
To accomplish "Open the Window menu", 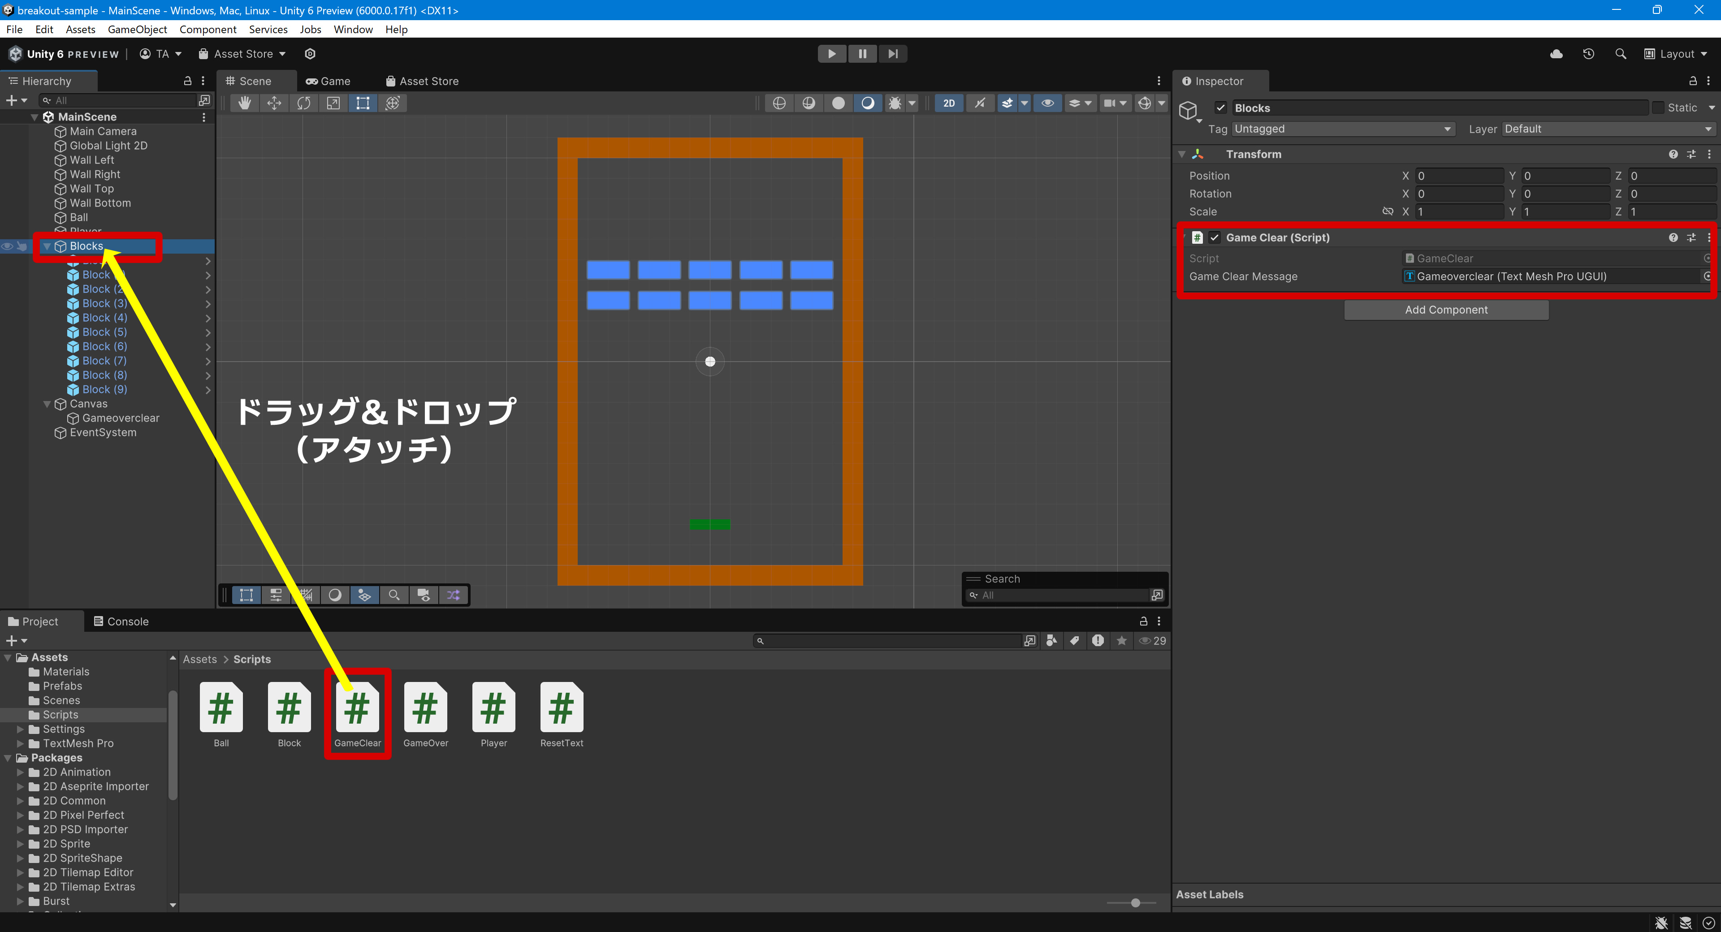I will [x=353, y=30].
